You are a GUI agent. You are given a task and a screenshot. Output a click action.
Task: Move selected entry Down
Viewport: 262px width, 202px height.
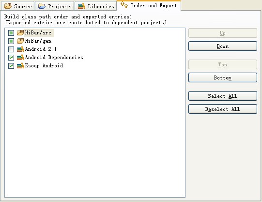pos(223,46)
